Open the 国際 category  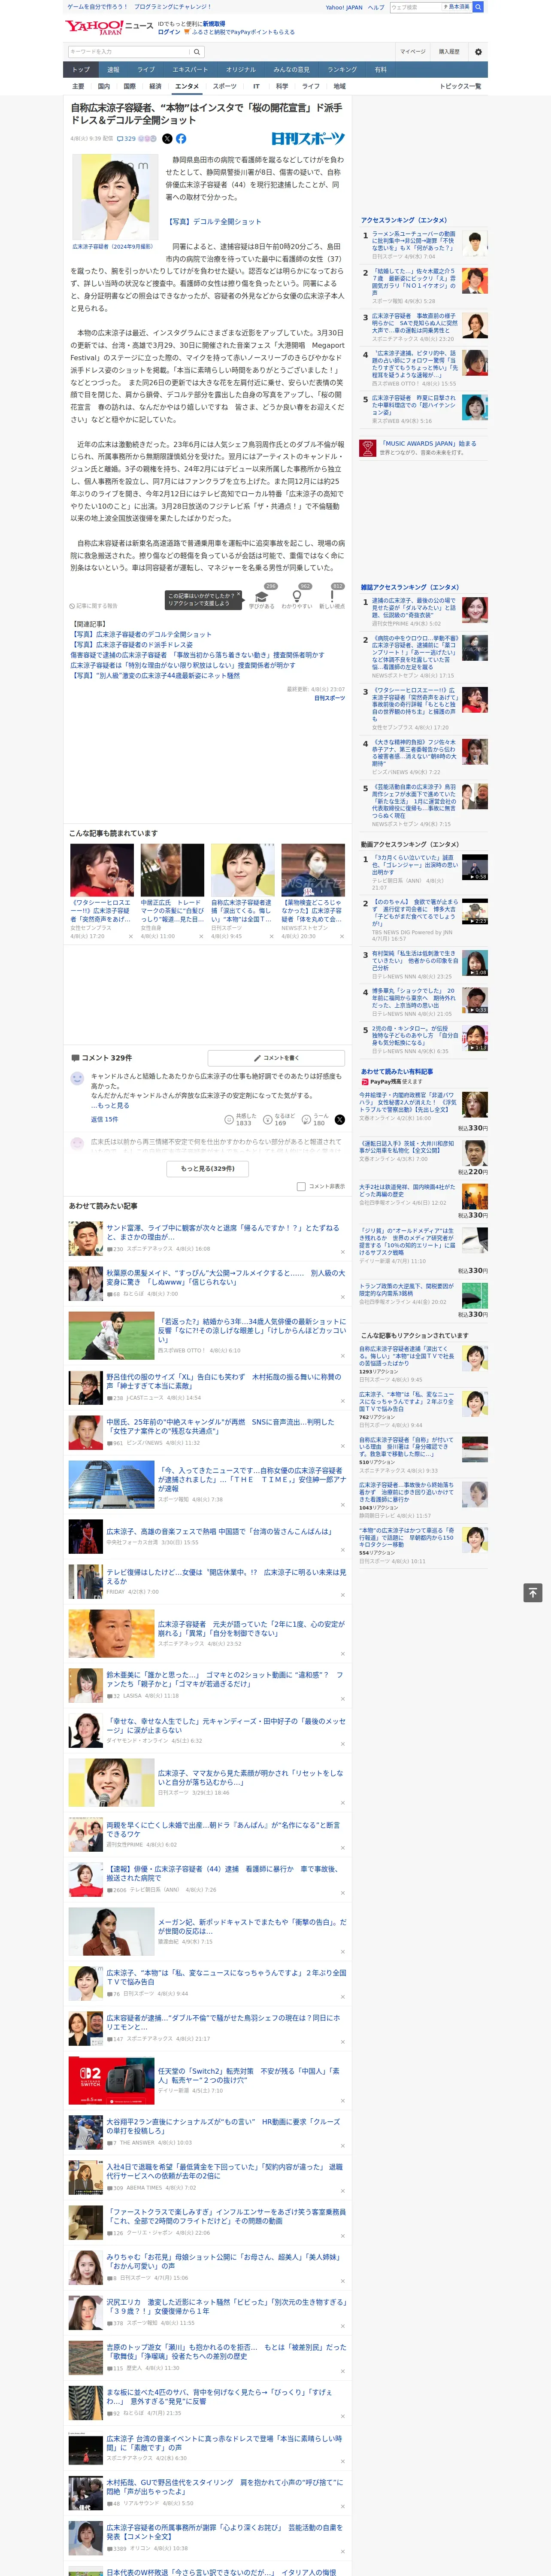click(x=129, y=86)
